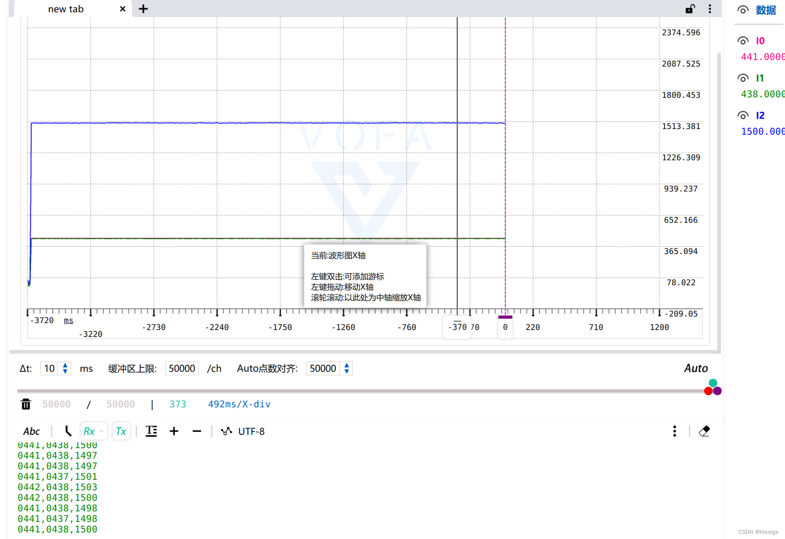Select the UTF-8 encoding option
This screenshot has height=539, width=785.
251,431
